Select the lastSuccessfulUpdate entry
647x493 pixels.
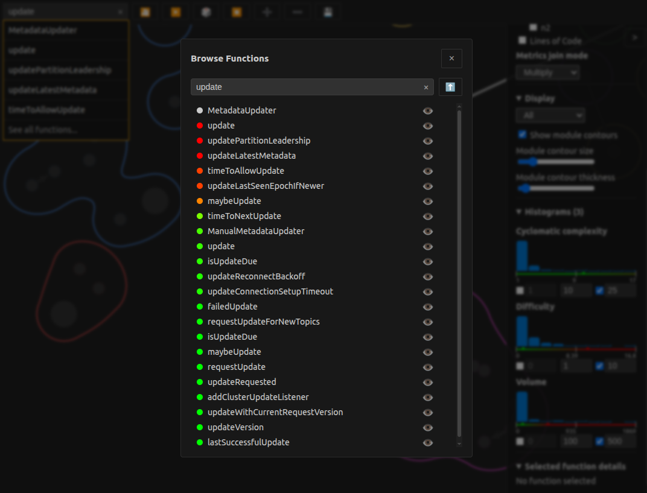point(249,442)
